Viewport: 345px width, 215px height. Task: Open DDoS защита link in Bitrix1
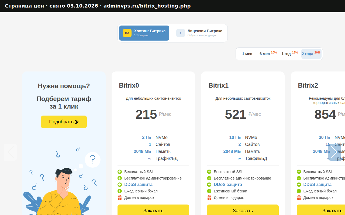228,185
